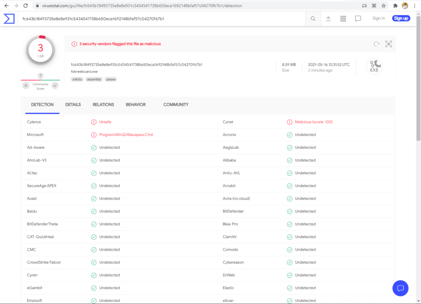This screenshot has width=421, height=304.
Task: Click the Sign up button
Action: click(x=401, y=18)
